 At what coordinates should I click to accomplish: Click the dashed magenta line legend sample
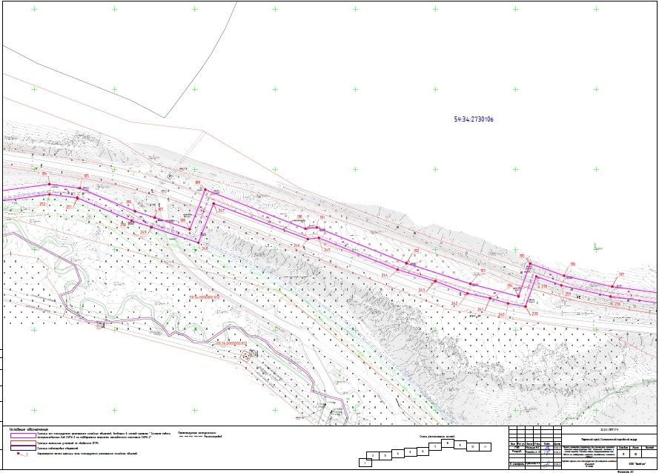tap(191, 437)
